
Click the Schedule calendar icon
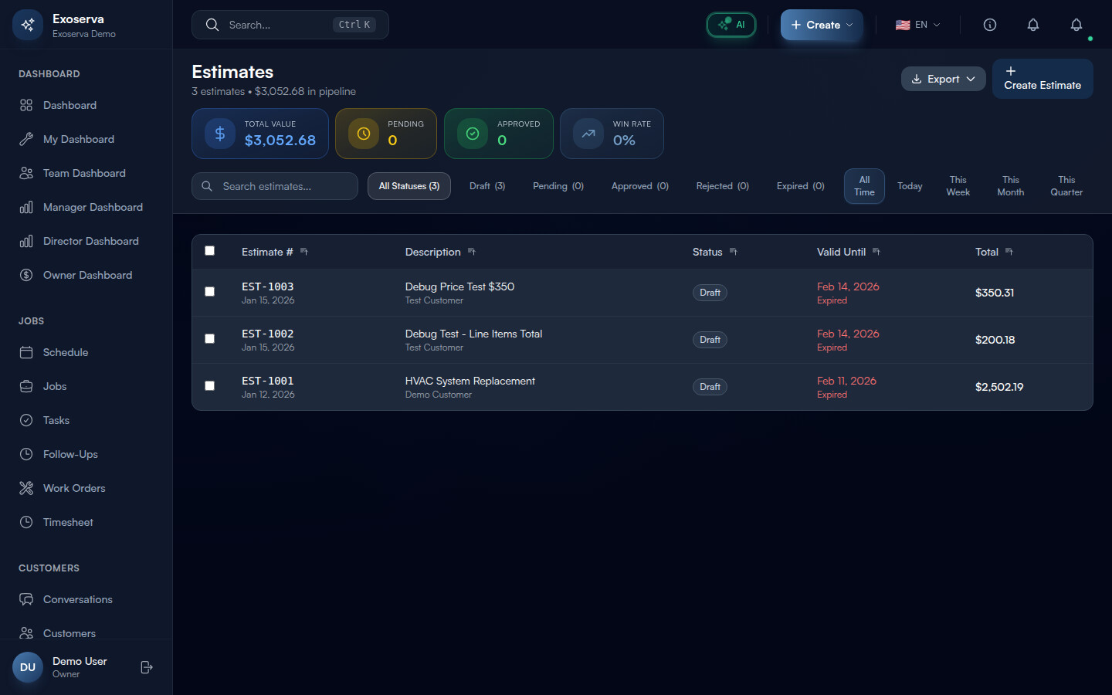pyautogui.click(x=26, y=352)
